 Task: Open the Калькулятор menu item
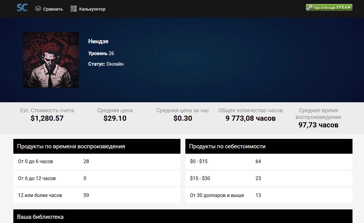tap(92, 9)
